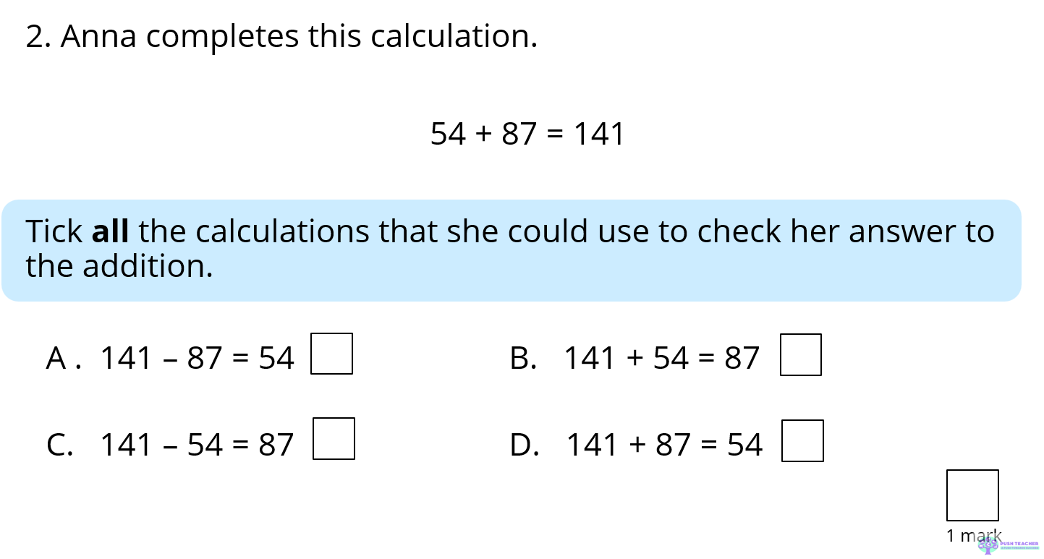Click the words 'the addition.' in the instructions
Image resolution: width=1044 pixels, height=559 pixels.
[119, 266]
